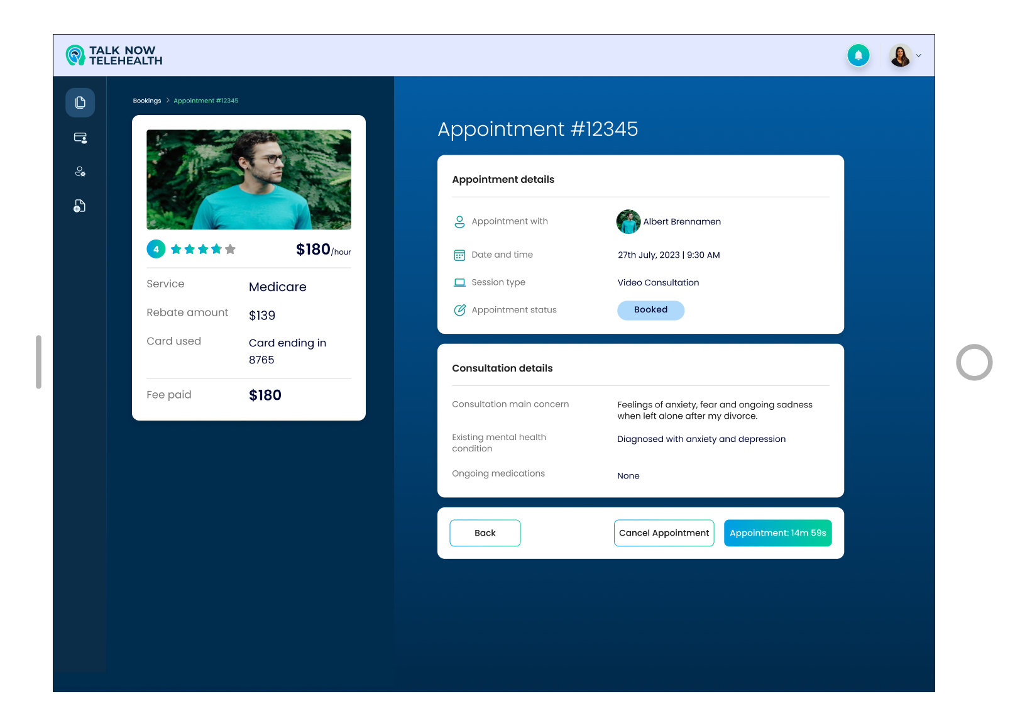Click the therapist's large profile photo
This screenshot has height=728, width=1015.
[249, 179]
